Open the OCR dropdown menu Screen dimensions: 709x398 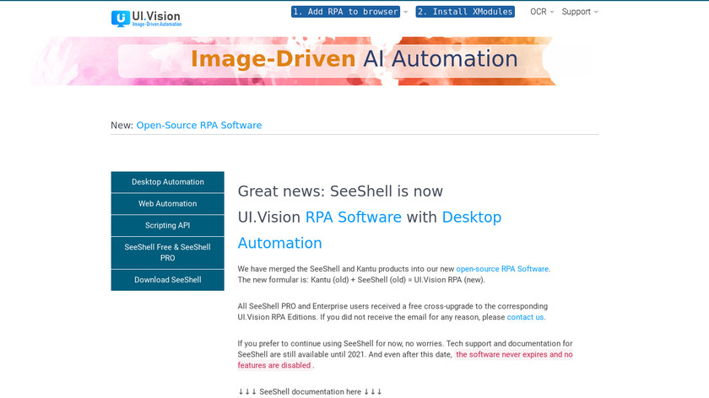(x=542, y=12)
